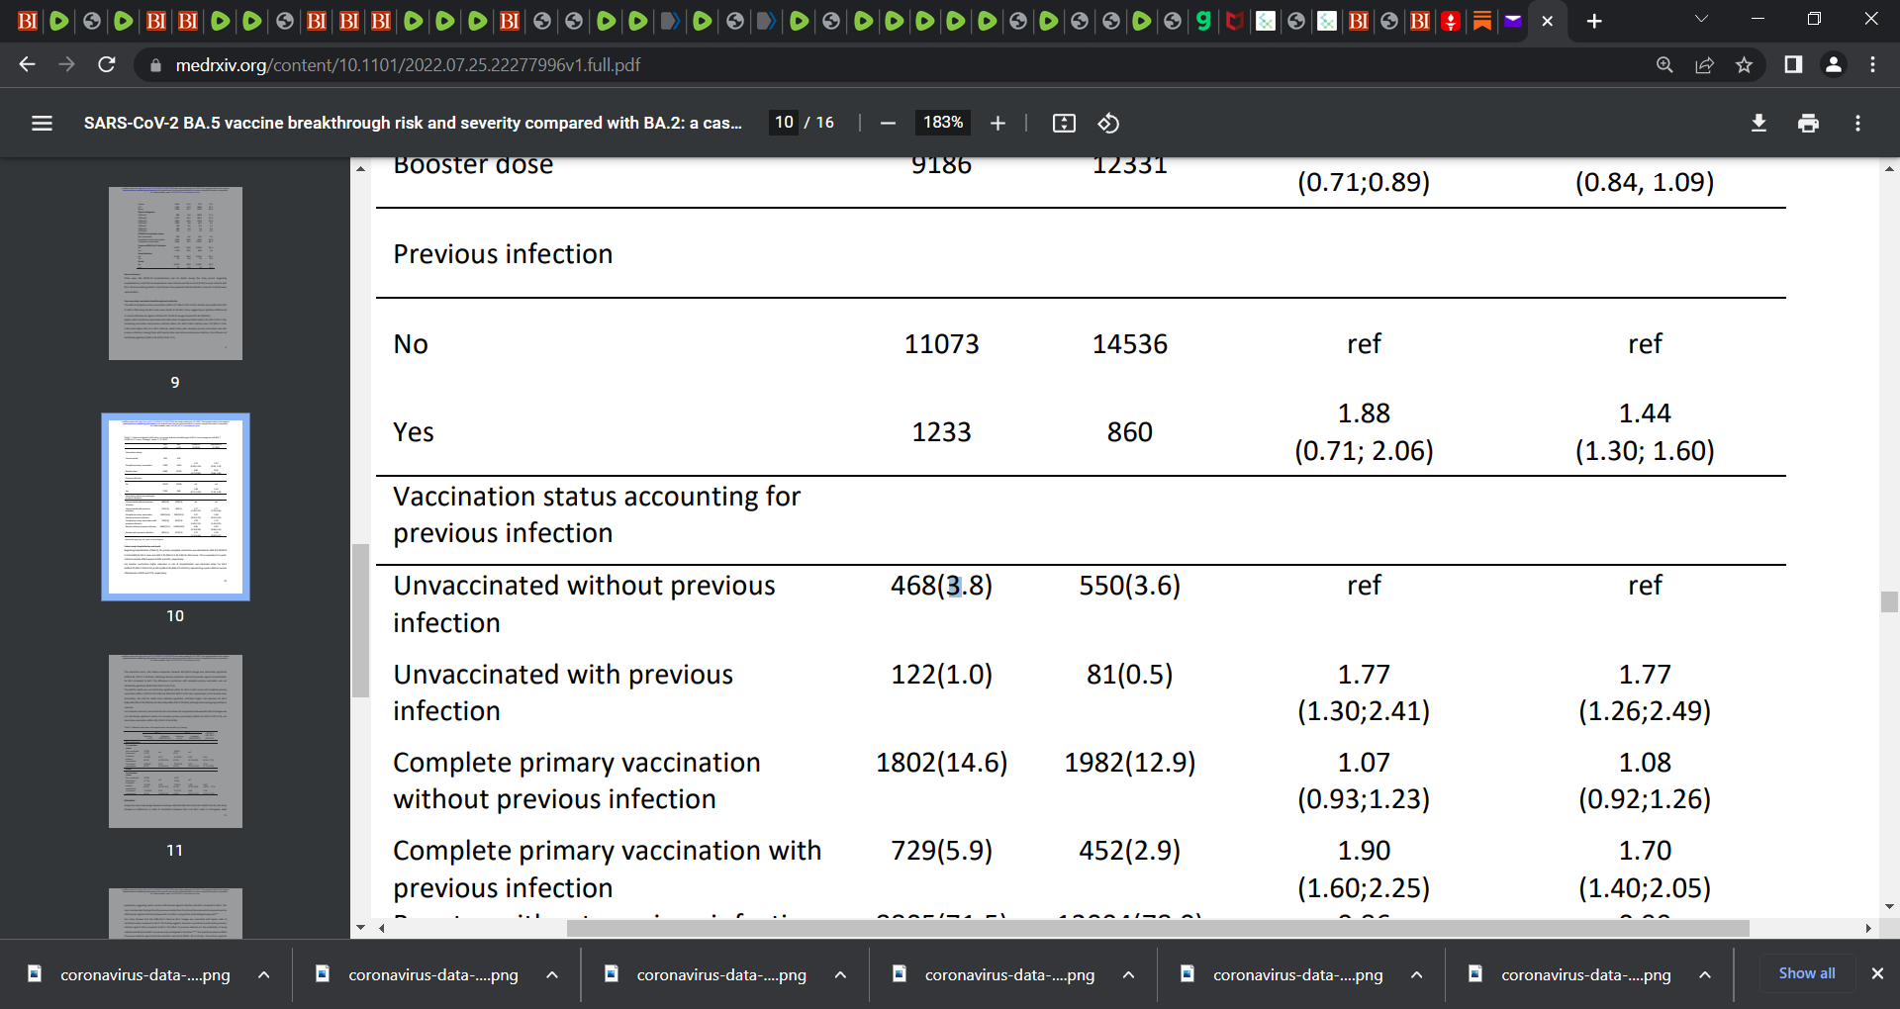Select page 11 thumbnail

pyautogui.click(x=175, y=741)
